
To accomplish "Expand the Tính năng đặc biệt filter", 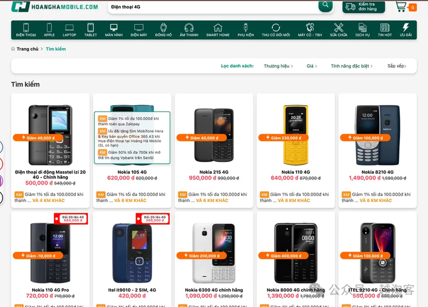I will (x=351, y=66).
